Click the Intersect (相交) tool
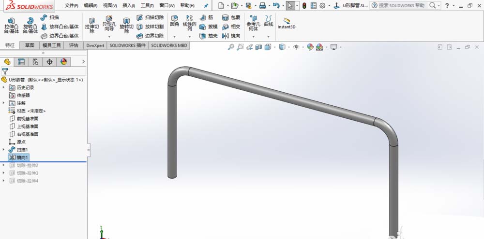The width and height of the screenshot is (484, 239). 231,27
